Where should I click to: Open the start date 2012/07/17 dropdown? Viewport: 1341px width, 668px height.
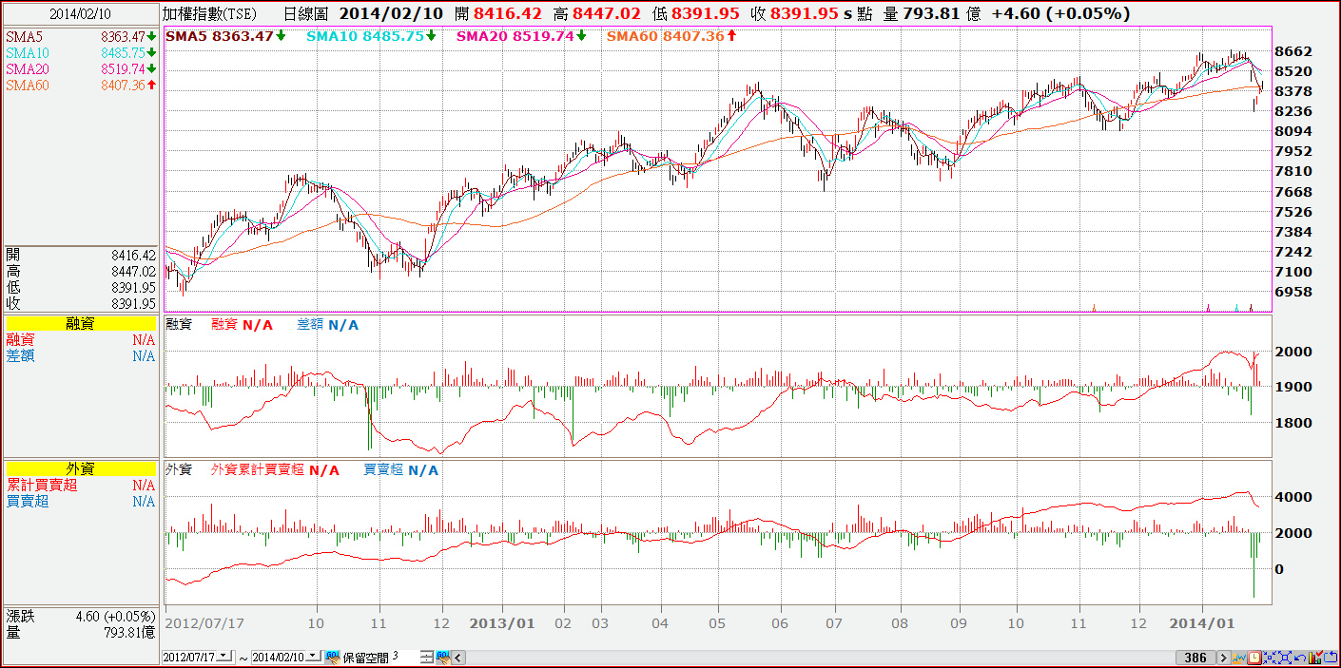point(223,657)
